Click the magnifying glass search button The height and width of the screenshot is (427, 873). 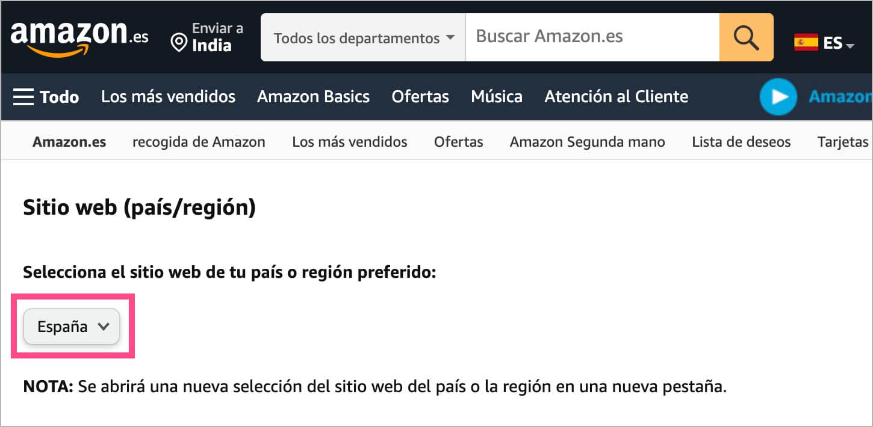746,37
